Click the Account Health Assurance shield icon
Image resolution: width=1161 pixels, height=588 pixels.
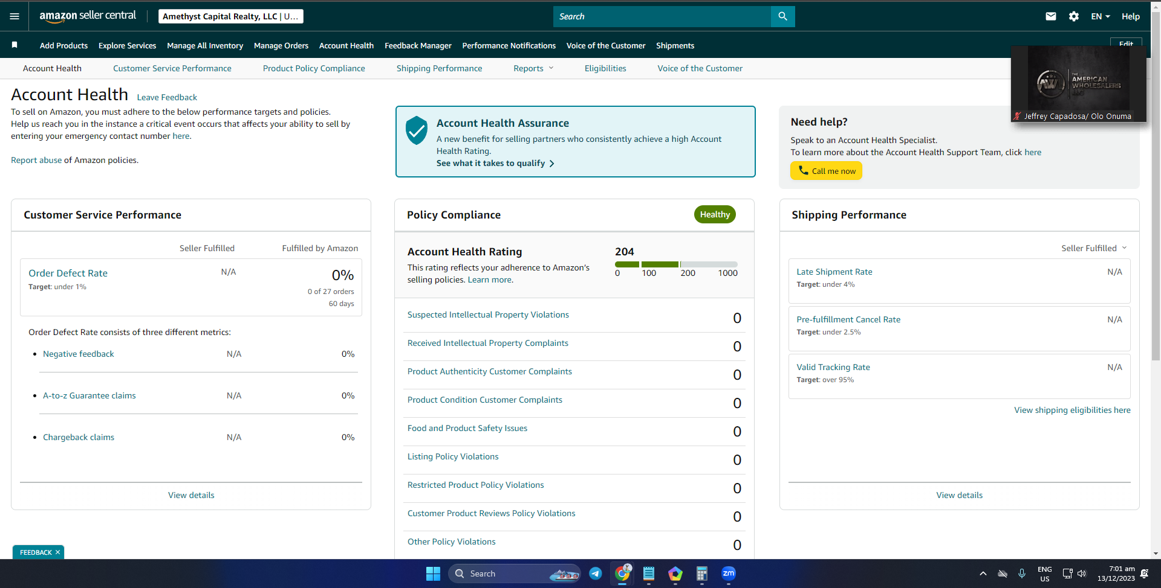point(417,130)
